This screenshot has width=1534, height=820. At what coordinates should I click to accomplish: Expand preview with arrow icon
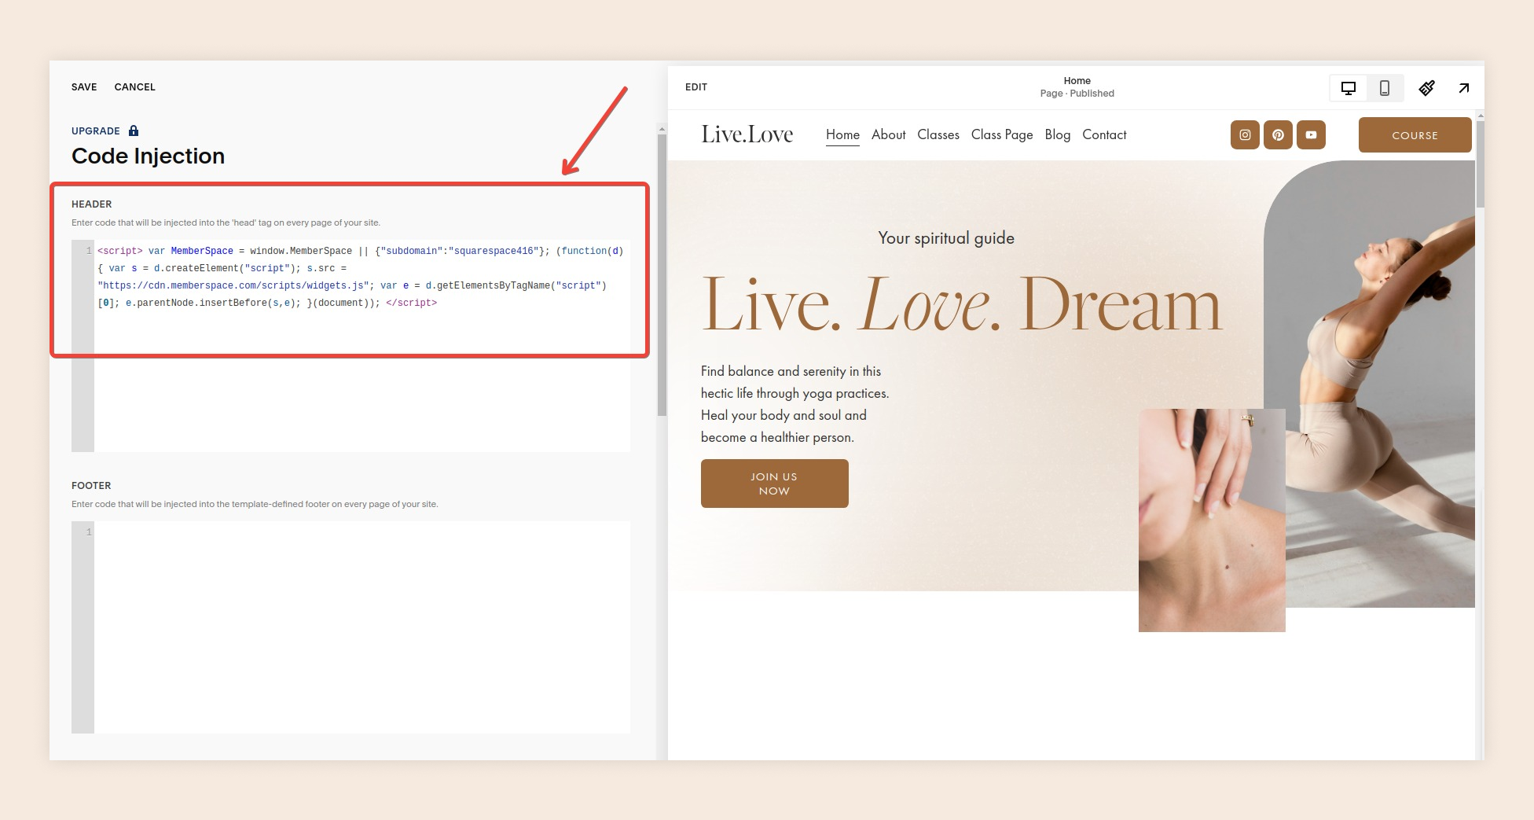(1463, 88)
